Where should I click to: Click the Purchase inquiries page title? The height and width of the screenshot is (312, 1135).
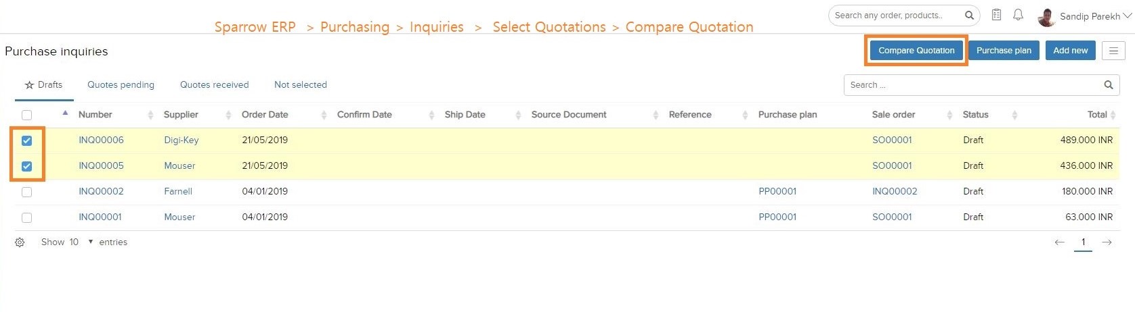pos(56,52)
